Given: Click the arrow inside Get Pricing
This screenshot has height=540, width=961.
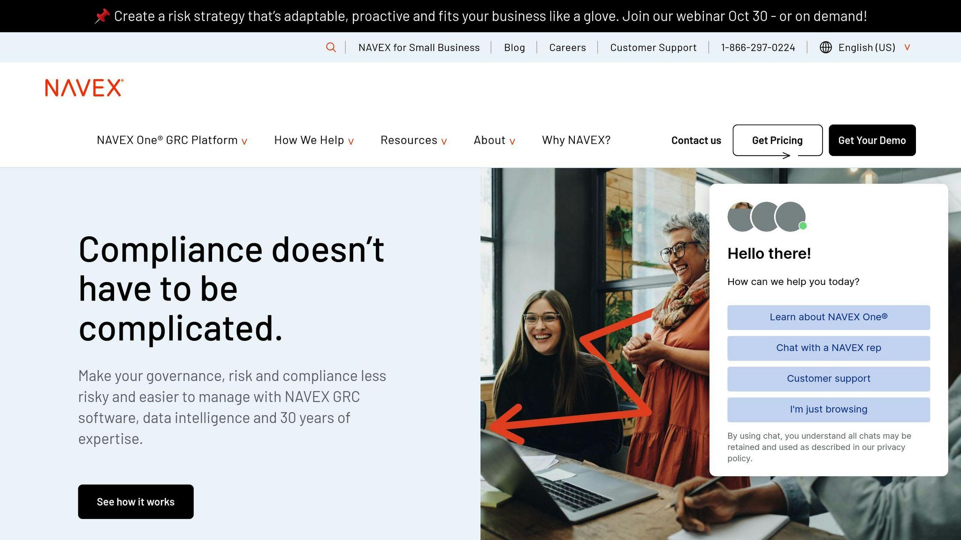Looking at the screenshot, I should tap(786, 156).
